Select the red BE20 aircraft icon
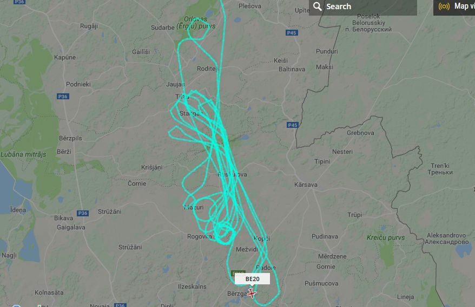Image resolution: width=475 pixels, height=307 pixels. pyautogui.click(x=252, y=293)
